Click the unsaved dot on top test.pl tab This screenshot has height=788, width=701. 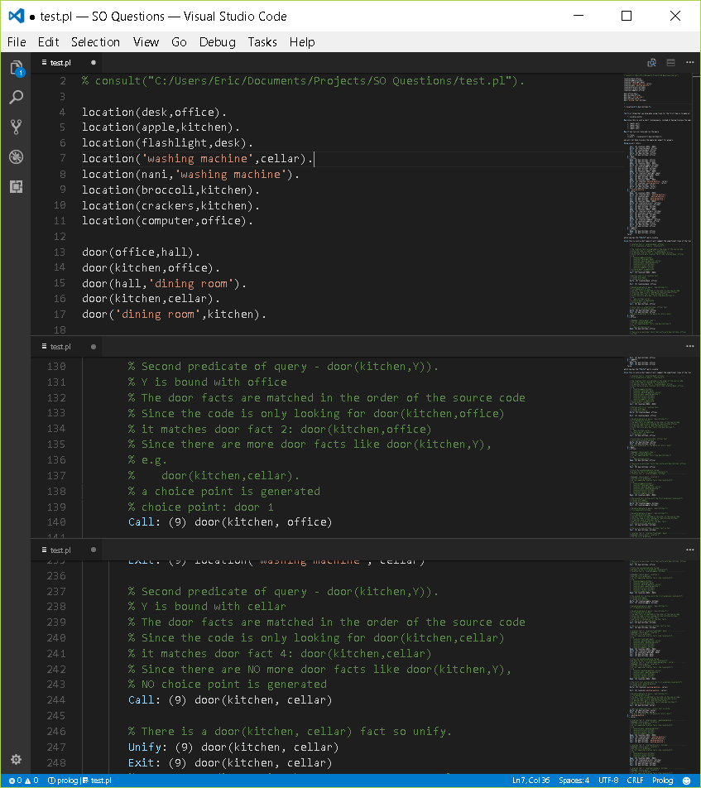pos(94,62)
